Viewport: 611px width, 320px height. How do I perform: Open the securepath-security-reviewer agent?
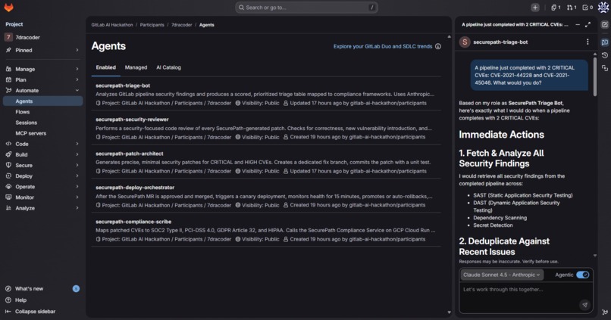tap(132, 120)
